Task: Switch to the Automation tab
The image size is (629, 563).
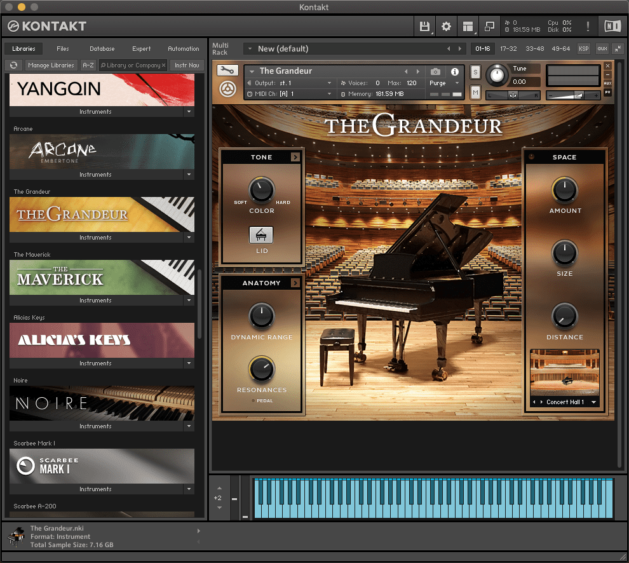Action: 184,49
